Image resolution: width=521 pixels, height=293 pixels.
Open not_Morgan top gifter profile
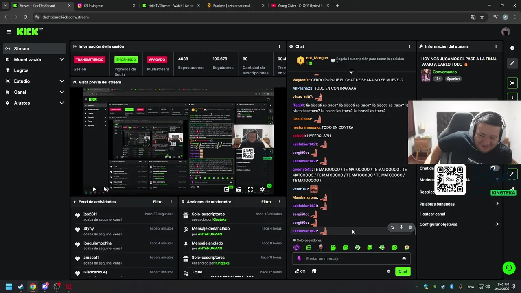(x=317, y=58)
